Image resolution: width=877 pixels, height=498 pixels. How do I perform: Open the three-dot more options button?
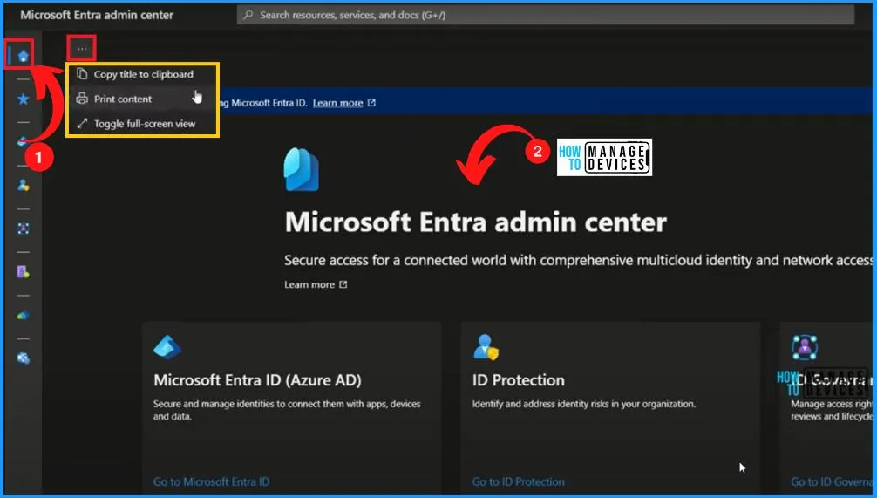(x=82, y=49)
